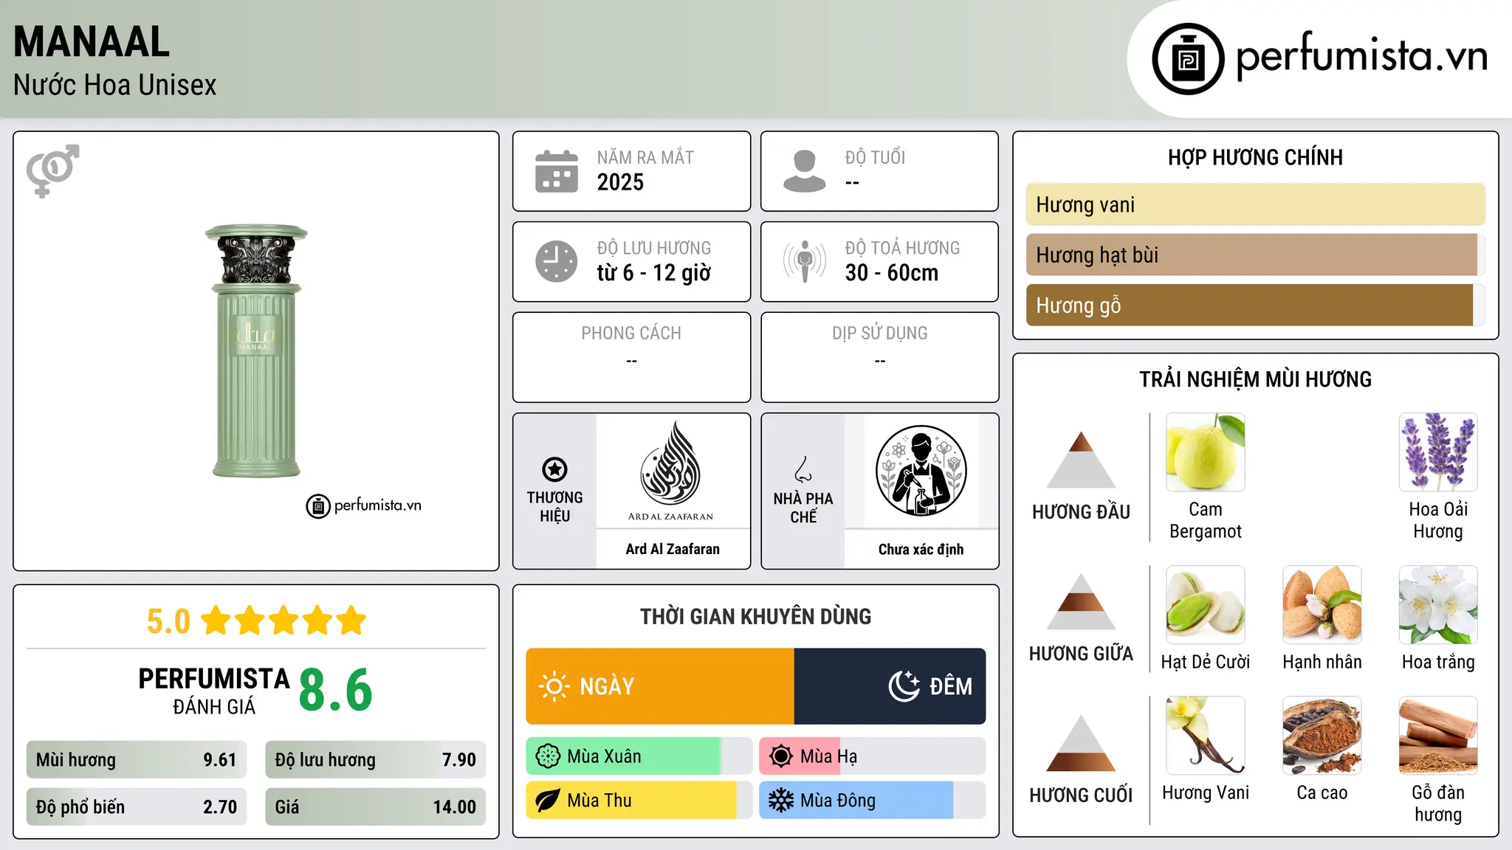Click the perfumista.vn site name in header
This screenshot has height=850, width=1512.
click(1361, 57)
